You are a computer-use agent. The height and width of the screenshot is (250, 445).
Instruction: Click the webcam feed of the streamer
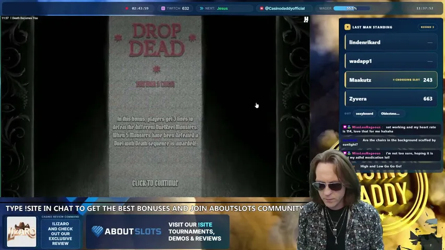pos(339,200)
